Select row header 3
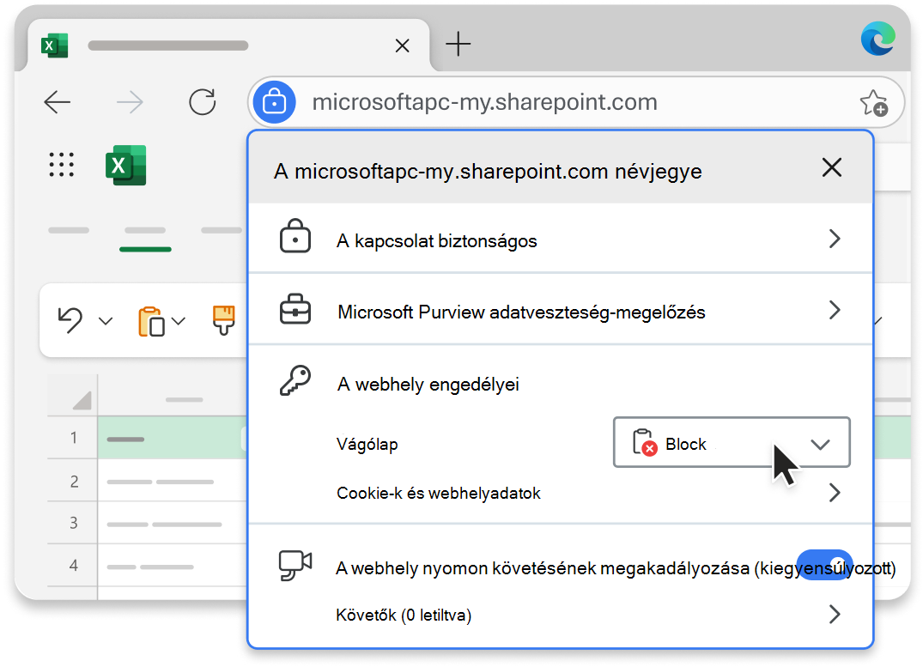Screen dimensions: 923x667 click(73, 523)
